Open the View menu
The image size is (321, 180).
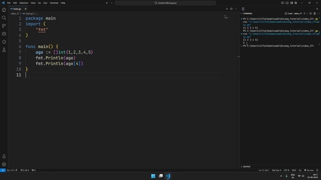[33, 3]
